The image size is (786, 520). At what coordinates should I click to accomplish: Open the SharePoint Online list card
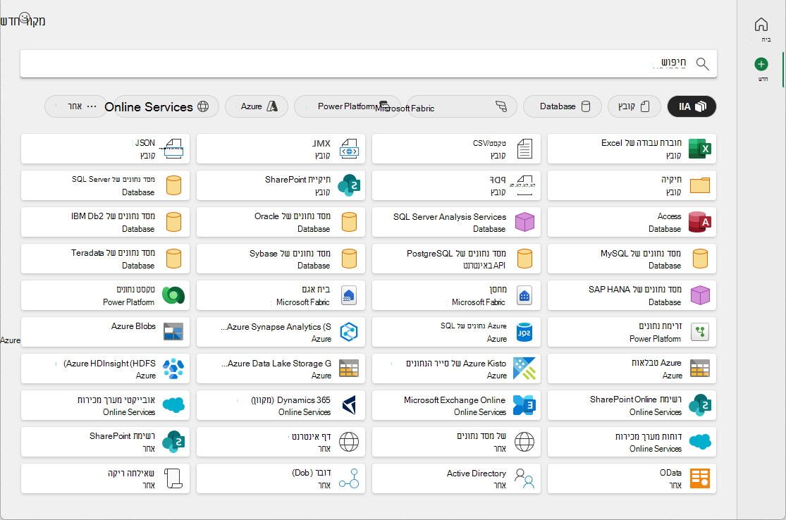[632, 404]
